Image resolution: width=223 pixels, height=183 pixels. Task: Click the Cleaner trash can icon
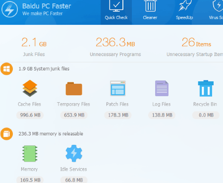pos(150,6)
